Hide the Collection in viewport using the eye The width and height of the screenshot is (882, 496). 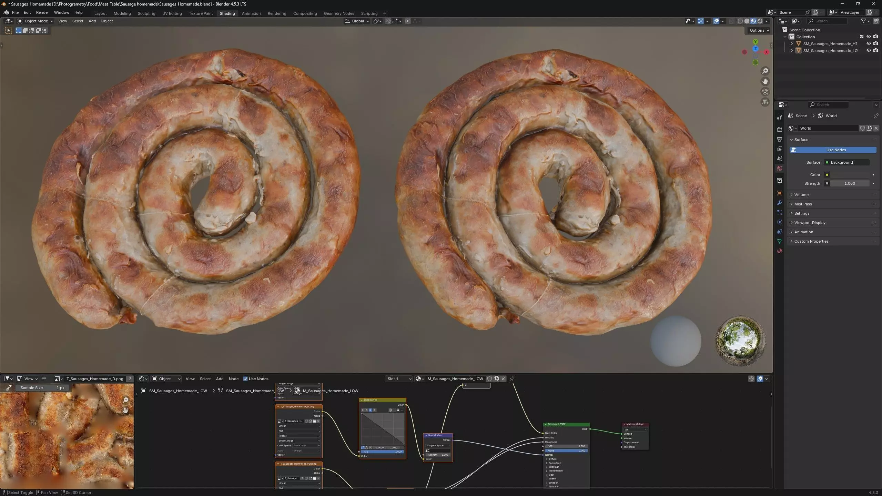pyautogui.click(x=869, y=37)
